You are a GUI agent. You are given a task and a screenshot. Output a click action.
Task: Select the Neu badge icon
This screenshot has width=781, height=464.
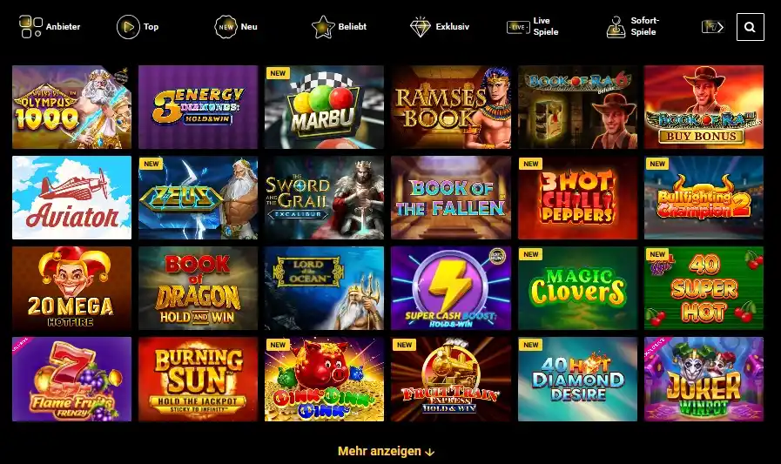(226, 27)
